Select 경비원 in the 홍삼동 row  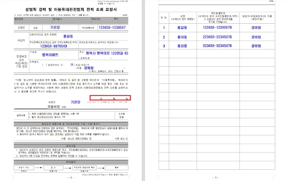(256, 46)
